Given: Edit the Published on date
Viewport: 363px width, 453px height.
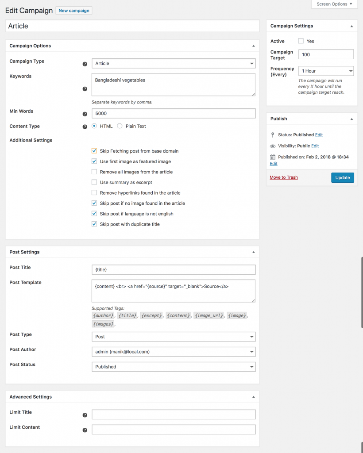Looking at the screenshot, I should point(274,164).
